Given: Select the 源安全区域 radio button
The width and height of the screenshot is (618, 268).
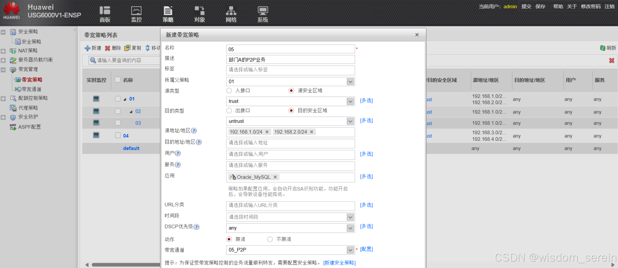Looking at the screenshot, I should pyautogui.click(x=291, y=90).
